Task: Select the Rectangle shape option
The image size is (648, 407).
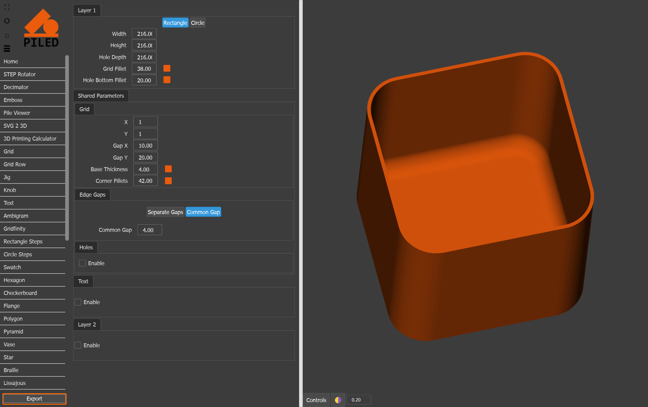Action: (x=175, y=23)
